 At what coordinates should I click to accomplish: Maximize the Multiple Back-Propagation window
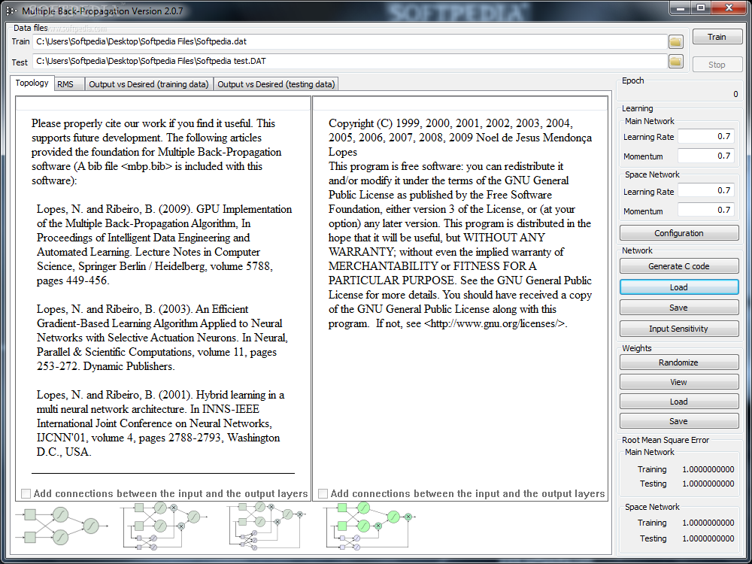[x=701, y=8]
